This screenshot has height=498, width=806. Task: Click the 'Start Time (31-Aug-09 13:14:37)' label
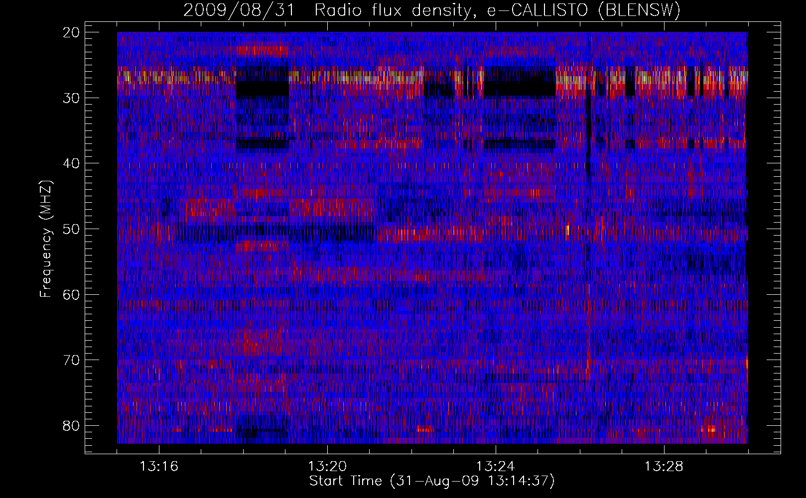pyautogui.click(x=432, y=481)
